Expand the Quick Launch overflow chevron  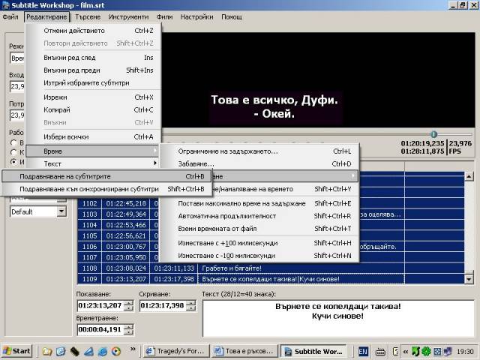click(133, 349)
